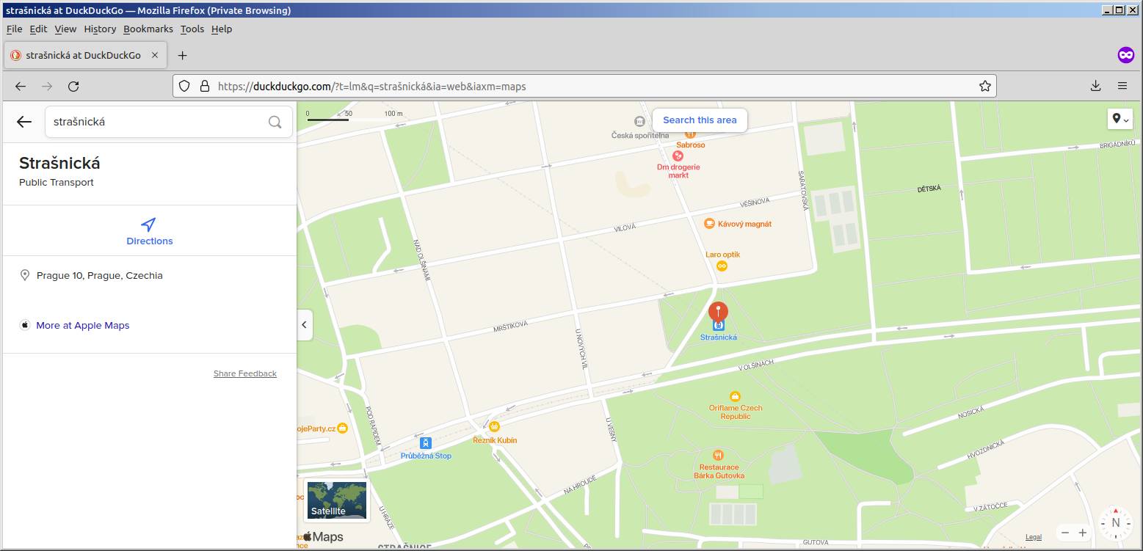Select the strašnická at DuckDuckGo tab
This screenshot has height=551, width=1143.
click(x=84, y=55)
